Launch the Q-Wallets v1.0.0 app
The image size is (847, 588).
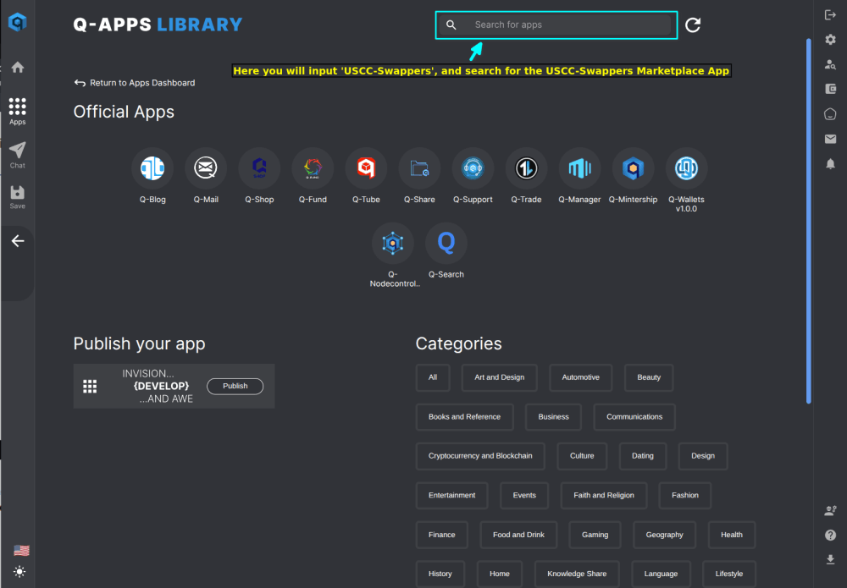[686, 169]
